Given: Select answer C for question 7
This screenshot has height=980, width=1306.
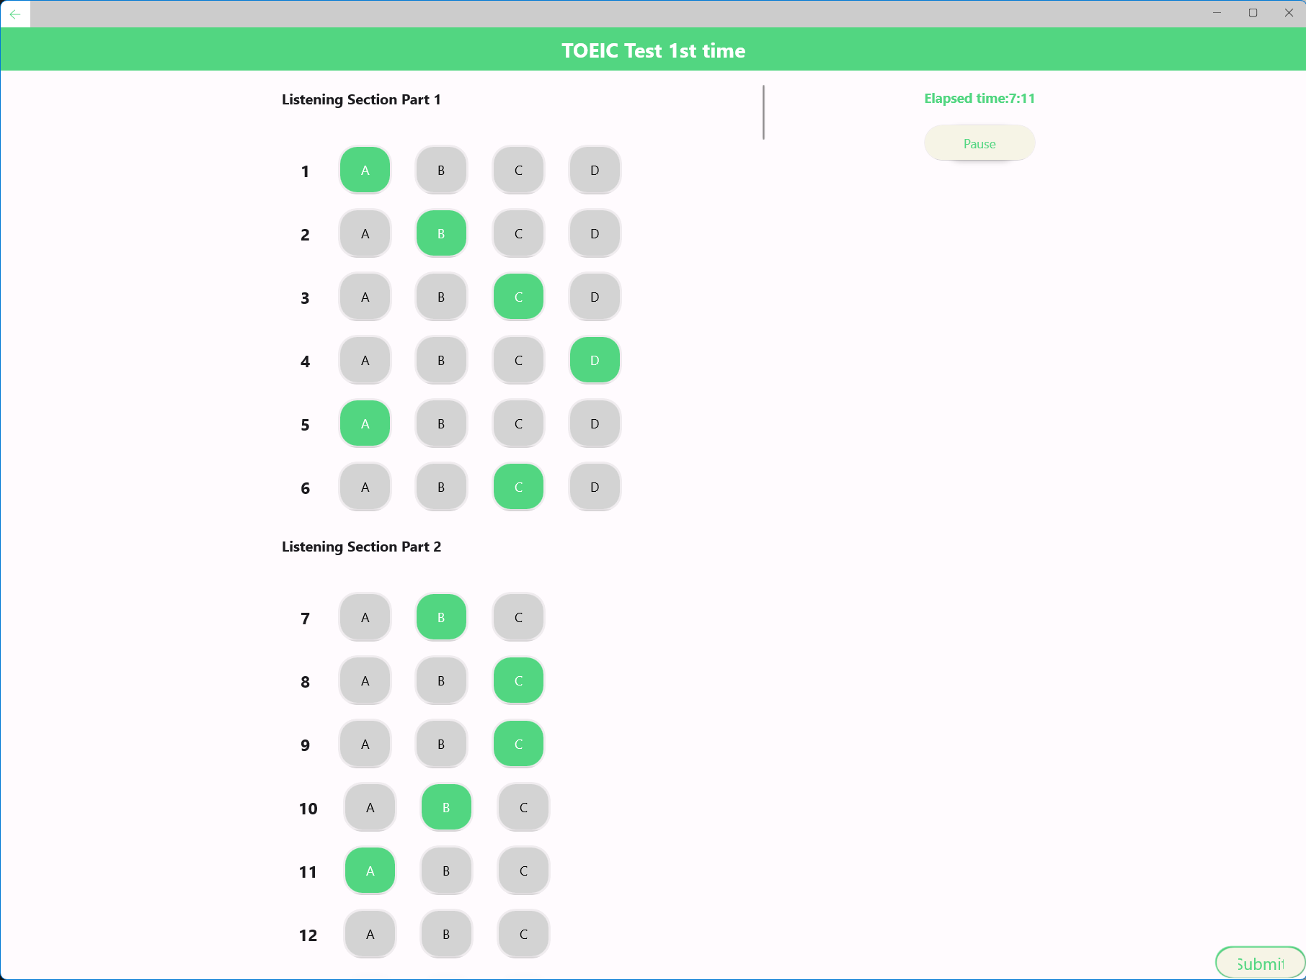Looking at the screenshot, I should point(518,618).
